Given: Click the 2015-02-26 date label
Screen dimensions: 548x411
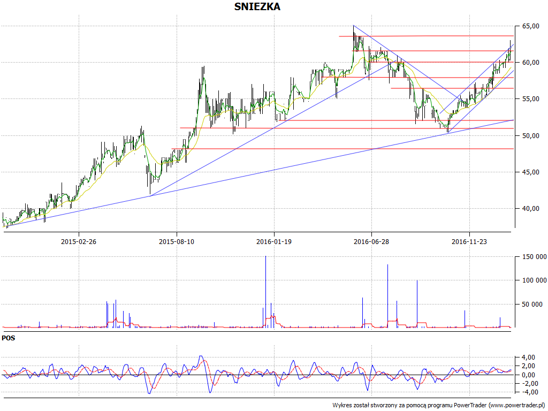Looking at the screenshot, I should pos(79,241).
